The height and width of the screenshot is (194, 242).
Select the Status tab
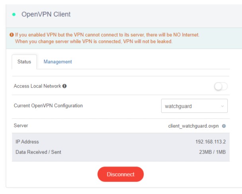(x=24, y=62)
